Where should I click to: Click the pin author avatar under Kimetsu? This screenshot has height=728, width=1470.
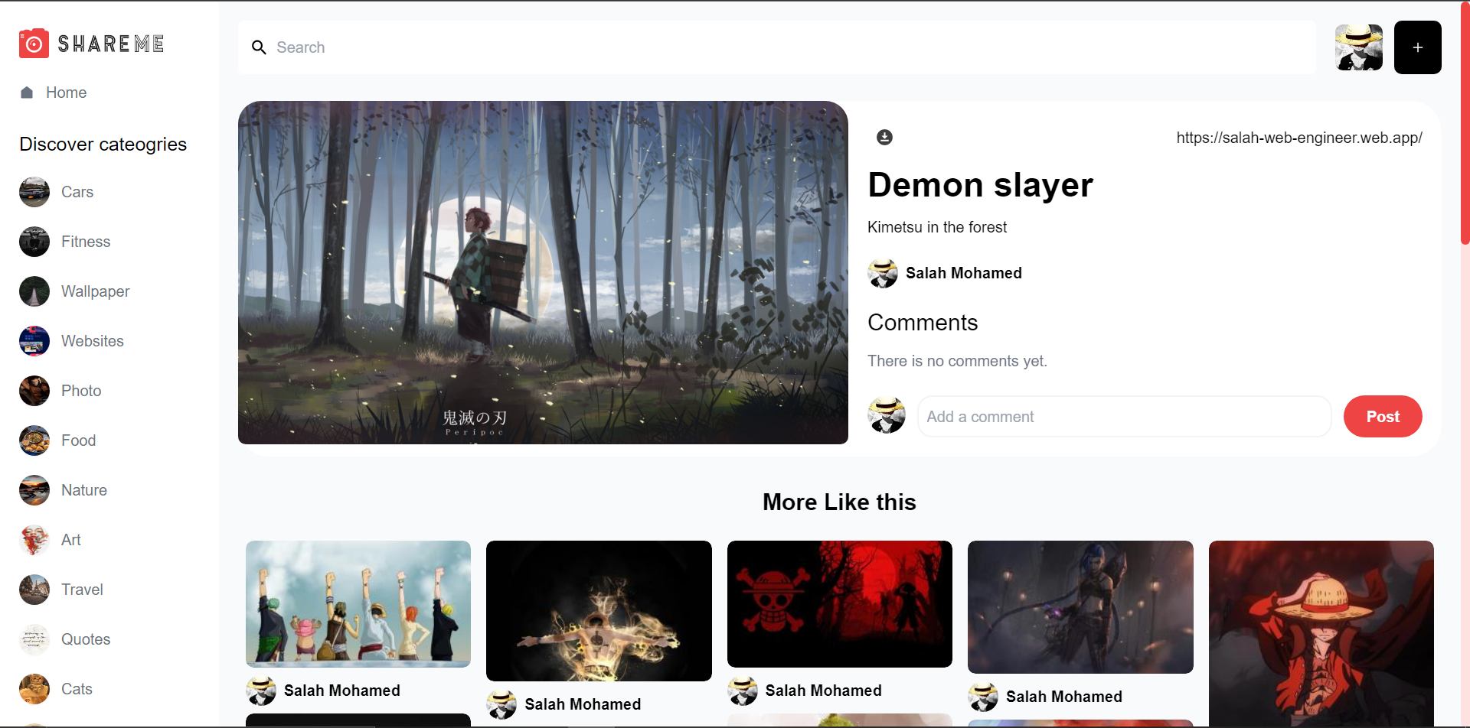pyautogui.click(x=883, y=273)
